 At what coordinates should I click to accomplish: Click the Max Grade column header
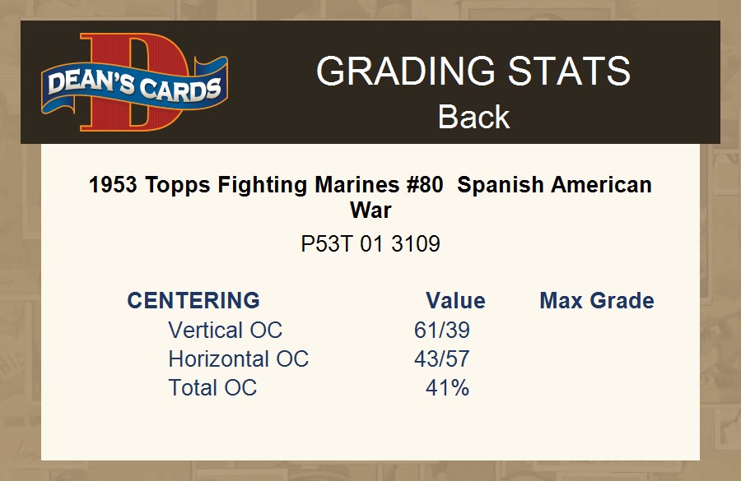tap(597, 300)
